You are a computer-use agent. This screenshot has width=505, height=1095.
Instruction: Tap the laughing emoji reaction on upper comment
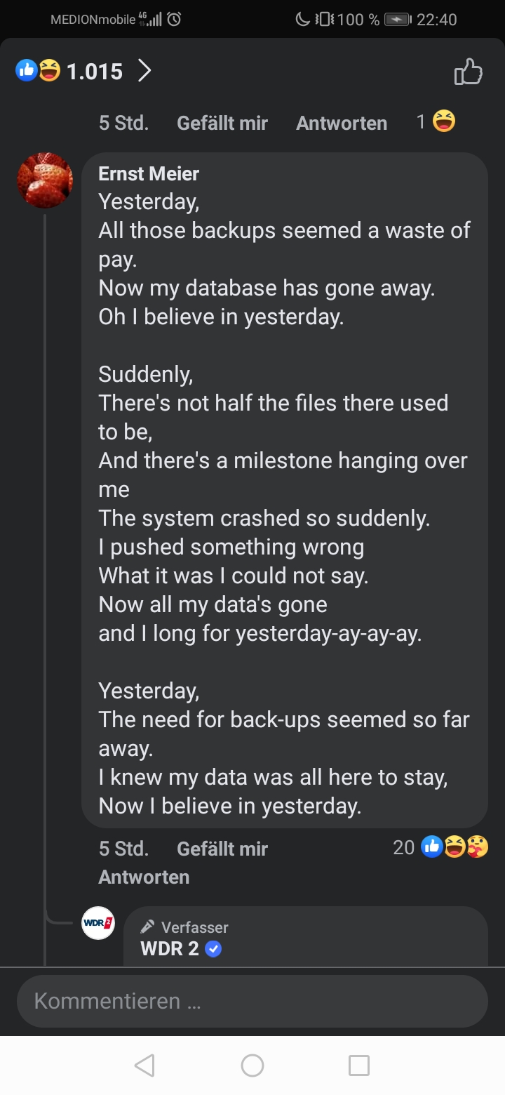444,122
